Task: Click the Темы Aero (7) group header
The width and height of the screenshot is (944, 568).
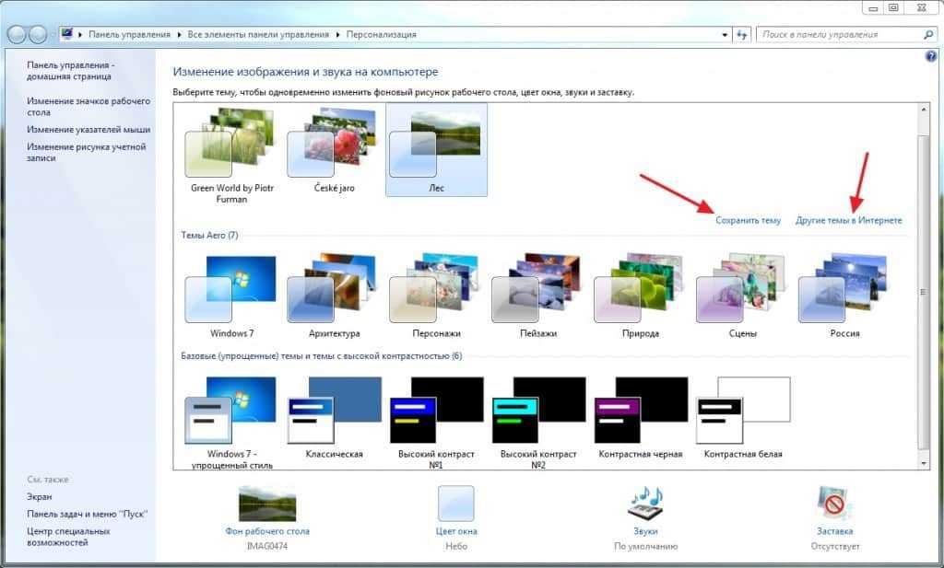Action: 209,235
